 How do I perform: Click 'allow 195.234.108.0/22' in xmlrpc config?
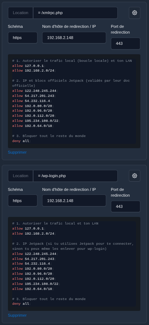[x=36, y=121]
